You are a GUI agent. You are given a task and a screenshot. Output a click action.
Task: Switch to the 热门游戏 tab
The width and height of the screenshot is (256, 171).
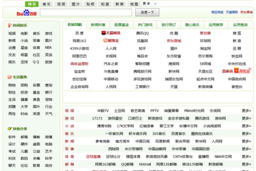pos(145,25)
